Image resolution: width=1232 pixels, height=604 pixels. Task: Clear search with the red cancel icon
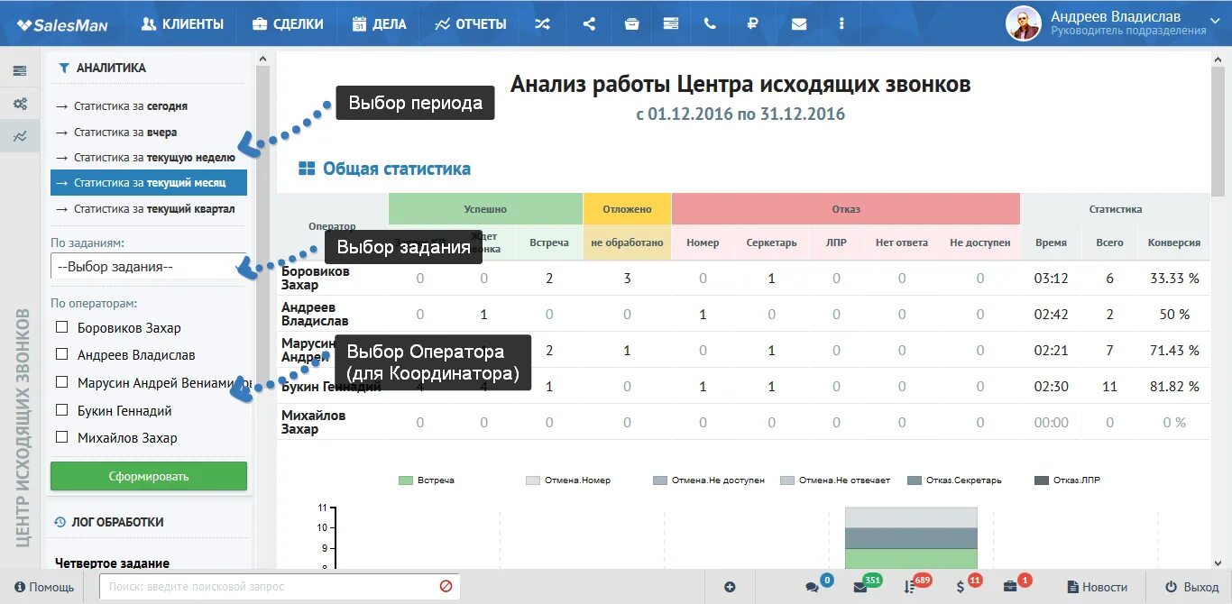click(446, 586)
